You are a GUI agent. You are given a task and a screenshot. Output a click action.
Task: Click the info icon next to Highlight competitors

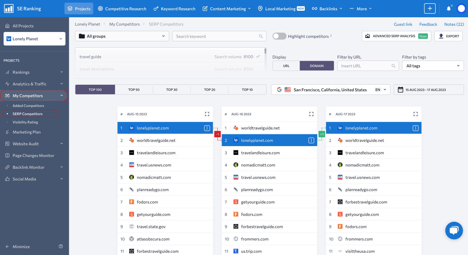(331, 36)
